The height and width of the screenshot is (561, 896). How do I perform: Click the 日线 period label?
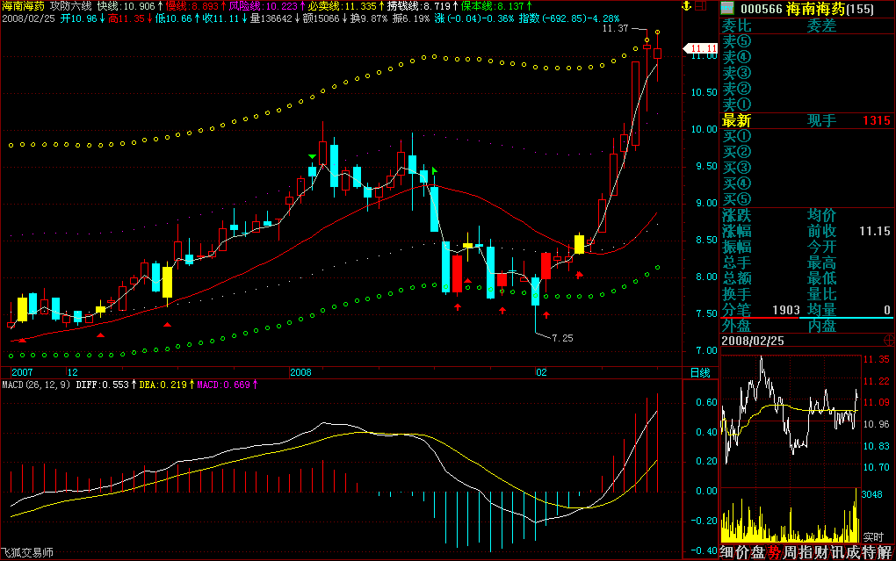700,372
